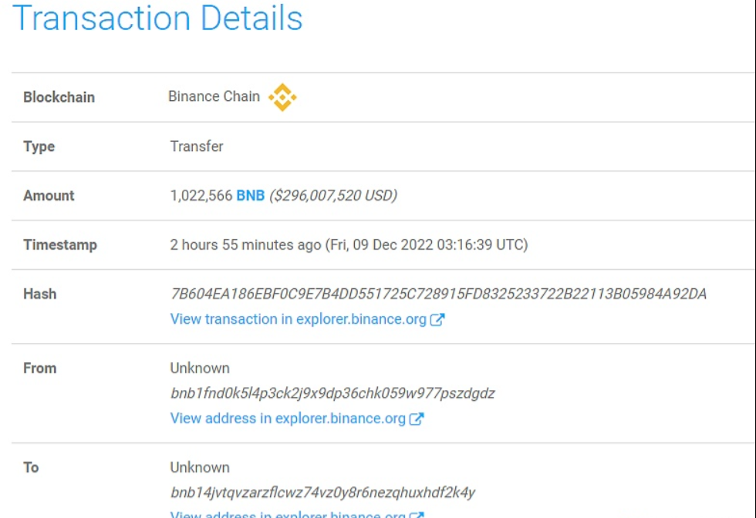Screen dimensions: 756x518
Task: Click the Transfer type value
Action: pos(197,146)
